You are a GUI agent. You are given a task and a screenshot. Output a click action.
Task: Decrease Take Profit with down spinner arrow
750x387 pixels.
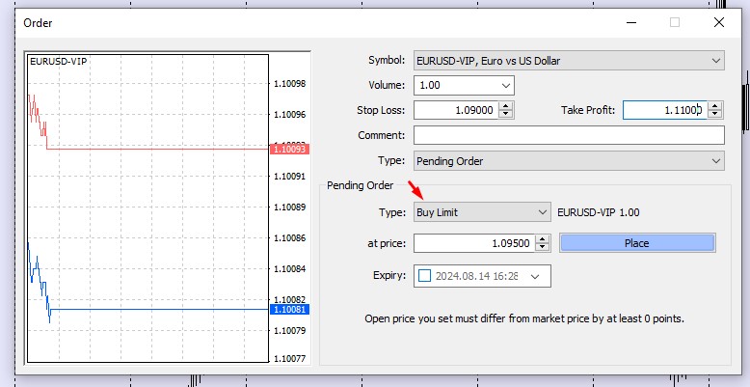pos(716,115)
